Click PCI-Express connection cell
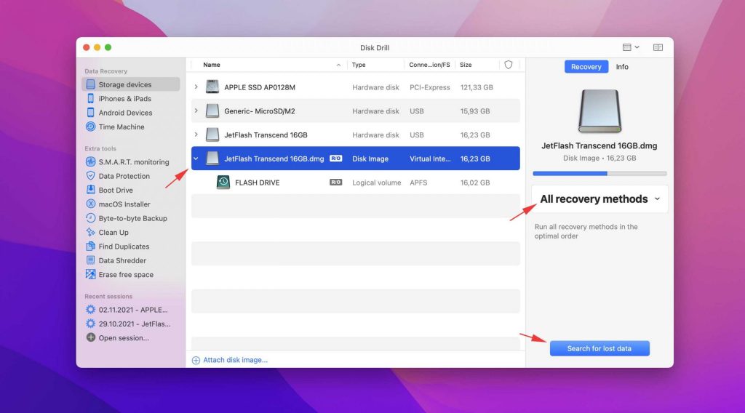This screenshot has width=745, height=413. coord(429,87)
